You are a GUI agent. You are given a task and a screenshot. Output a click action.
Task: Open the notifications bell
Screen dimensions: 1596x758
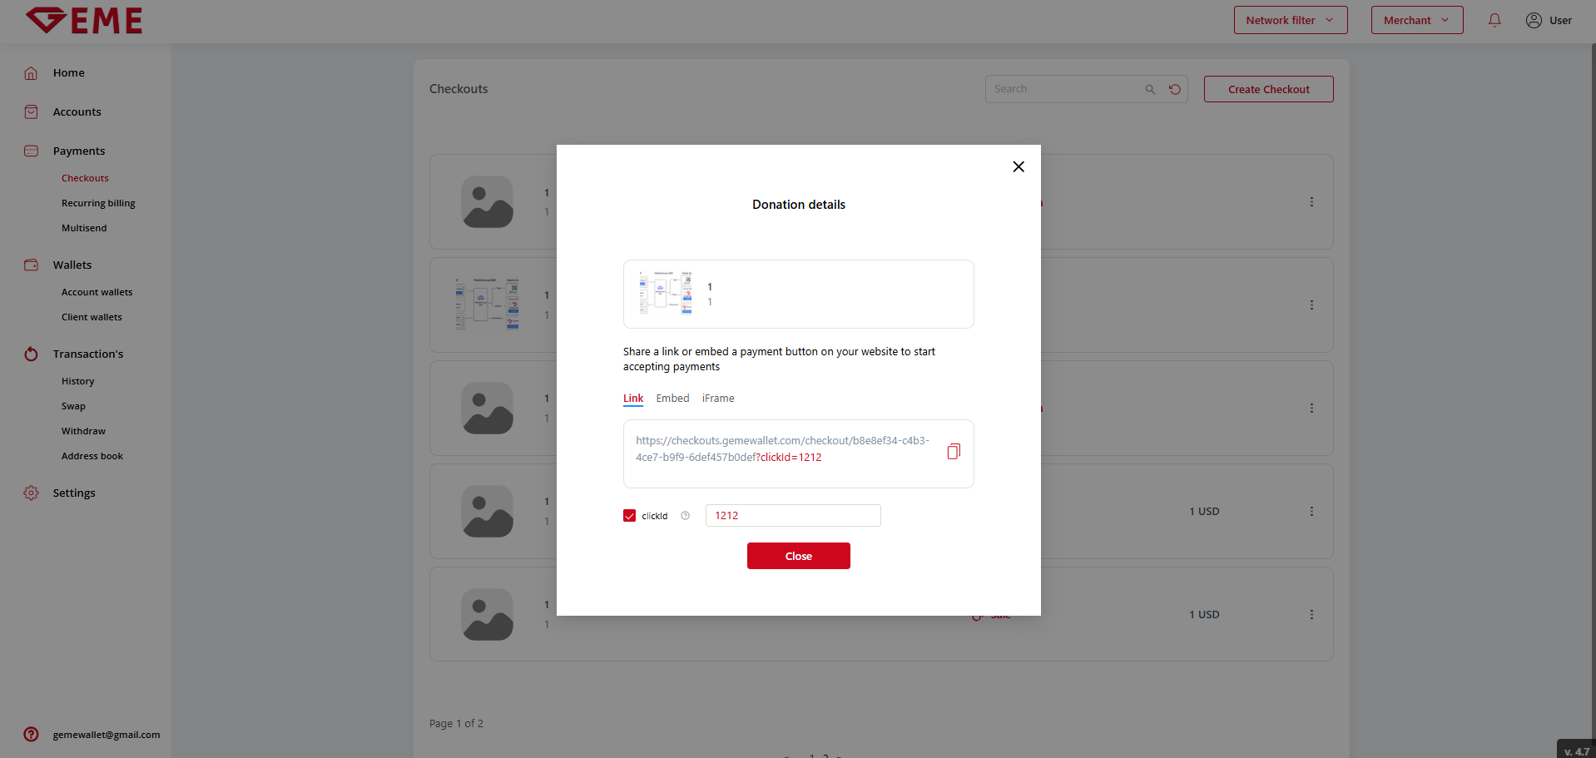point(1494,21)
